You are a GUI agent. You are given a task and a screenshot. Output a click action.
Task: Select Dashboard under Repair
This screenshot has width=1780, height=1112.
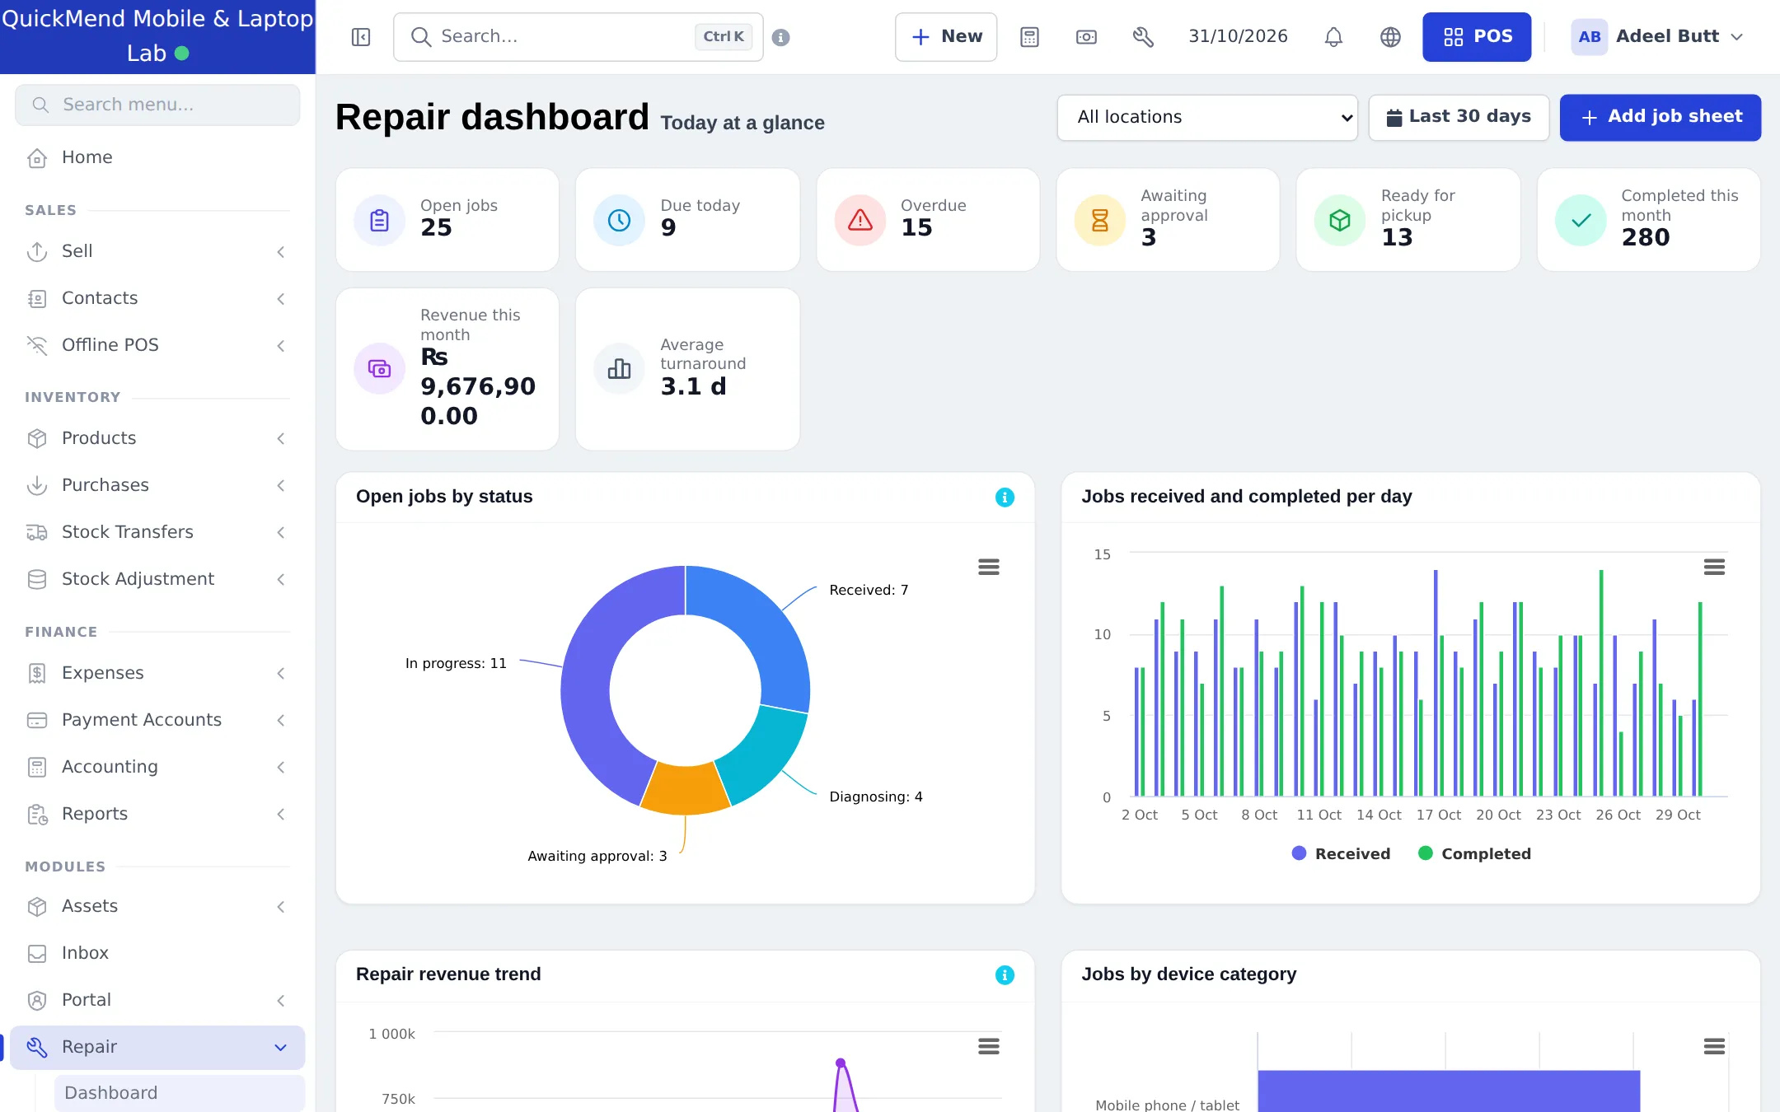tap(180, 1093)
